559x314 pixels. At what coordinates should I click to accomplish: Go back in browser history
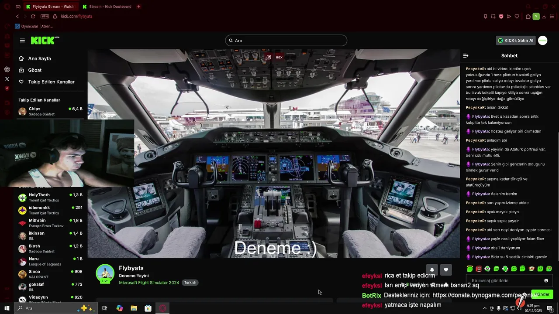pyautogui.click(x=17, y=16)
